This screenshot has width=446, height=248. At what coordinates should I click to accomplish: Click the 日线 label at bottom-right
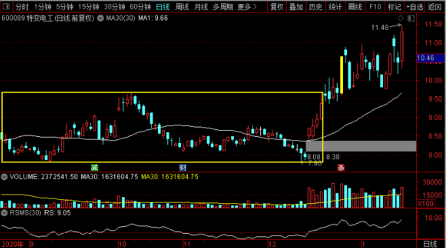point(430,244)
